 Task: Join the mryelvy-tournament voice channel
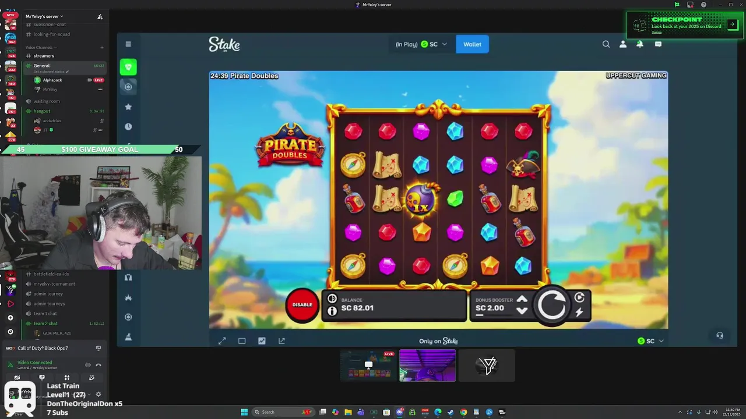pos(54,284)
